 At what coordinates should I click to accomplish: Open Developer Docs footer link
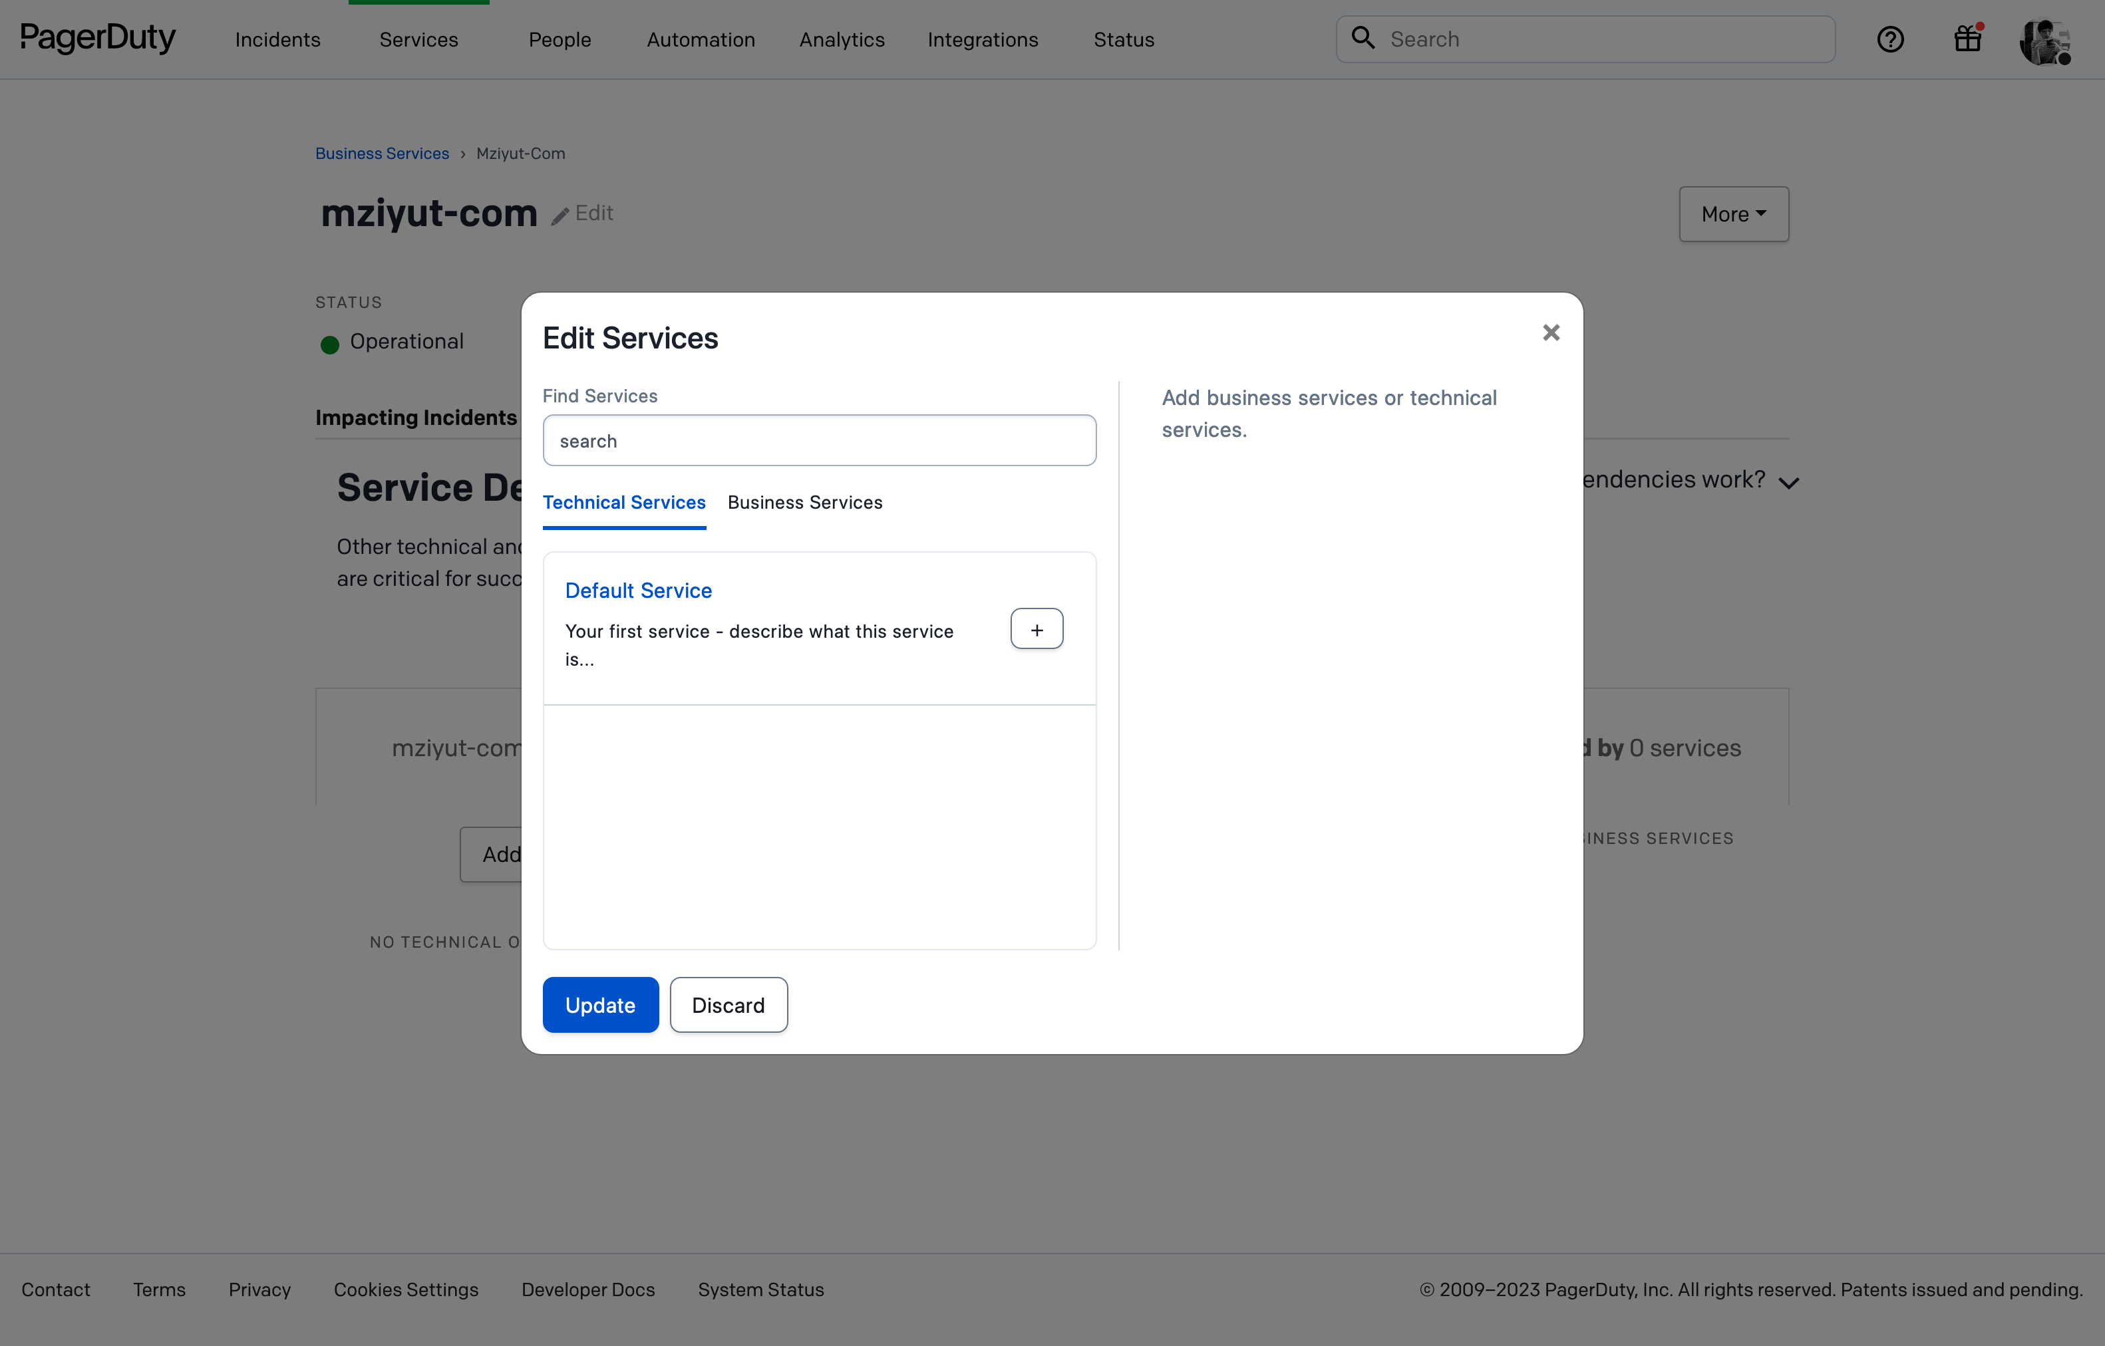[x=588, y=1289]
